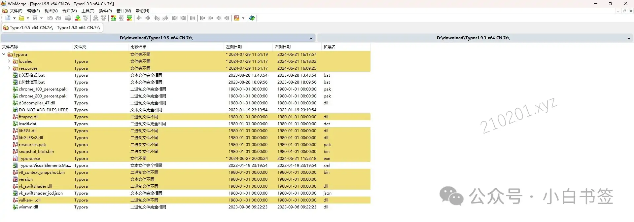Select the vk_swiftshader_icd.json row
634x222 pixels.
pyautogui.click(x=185, y=193)
